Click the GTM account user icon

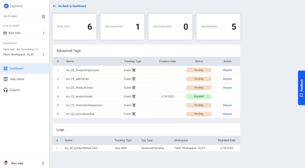pos(5,33)
